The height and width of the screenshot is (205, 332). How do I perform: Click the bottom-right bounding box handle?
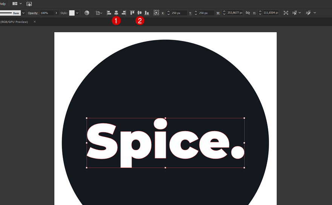click(x=244, y=168)
